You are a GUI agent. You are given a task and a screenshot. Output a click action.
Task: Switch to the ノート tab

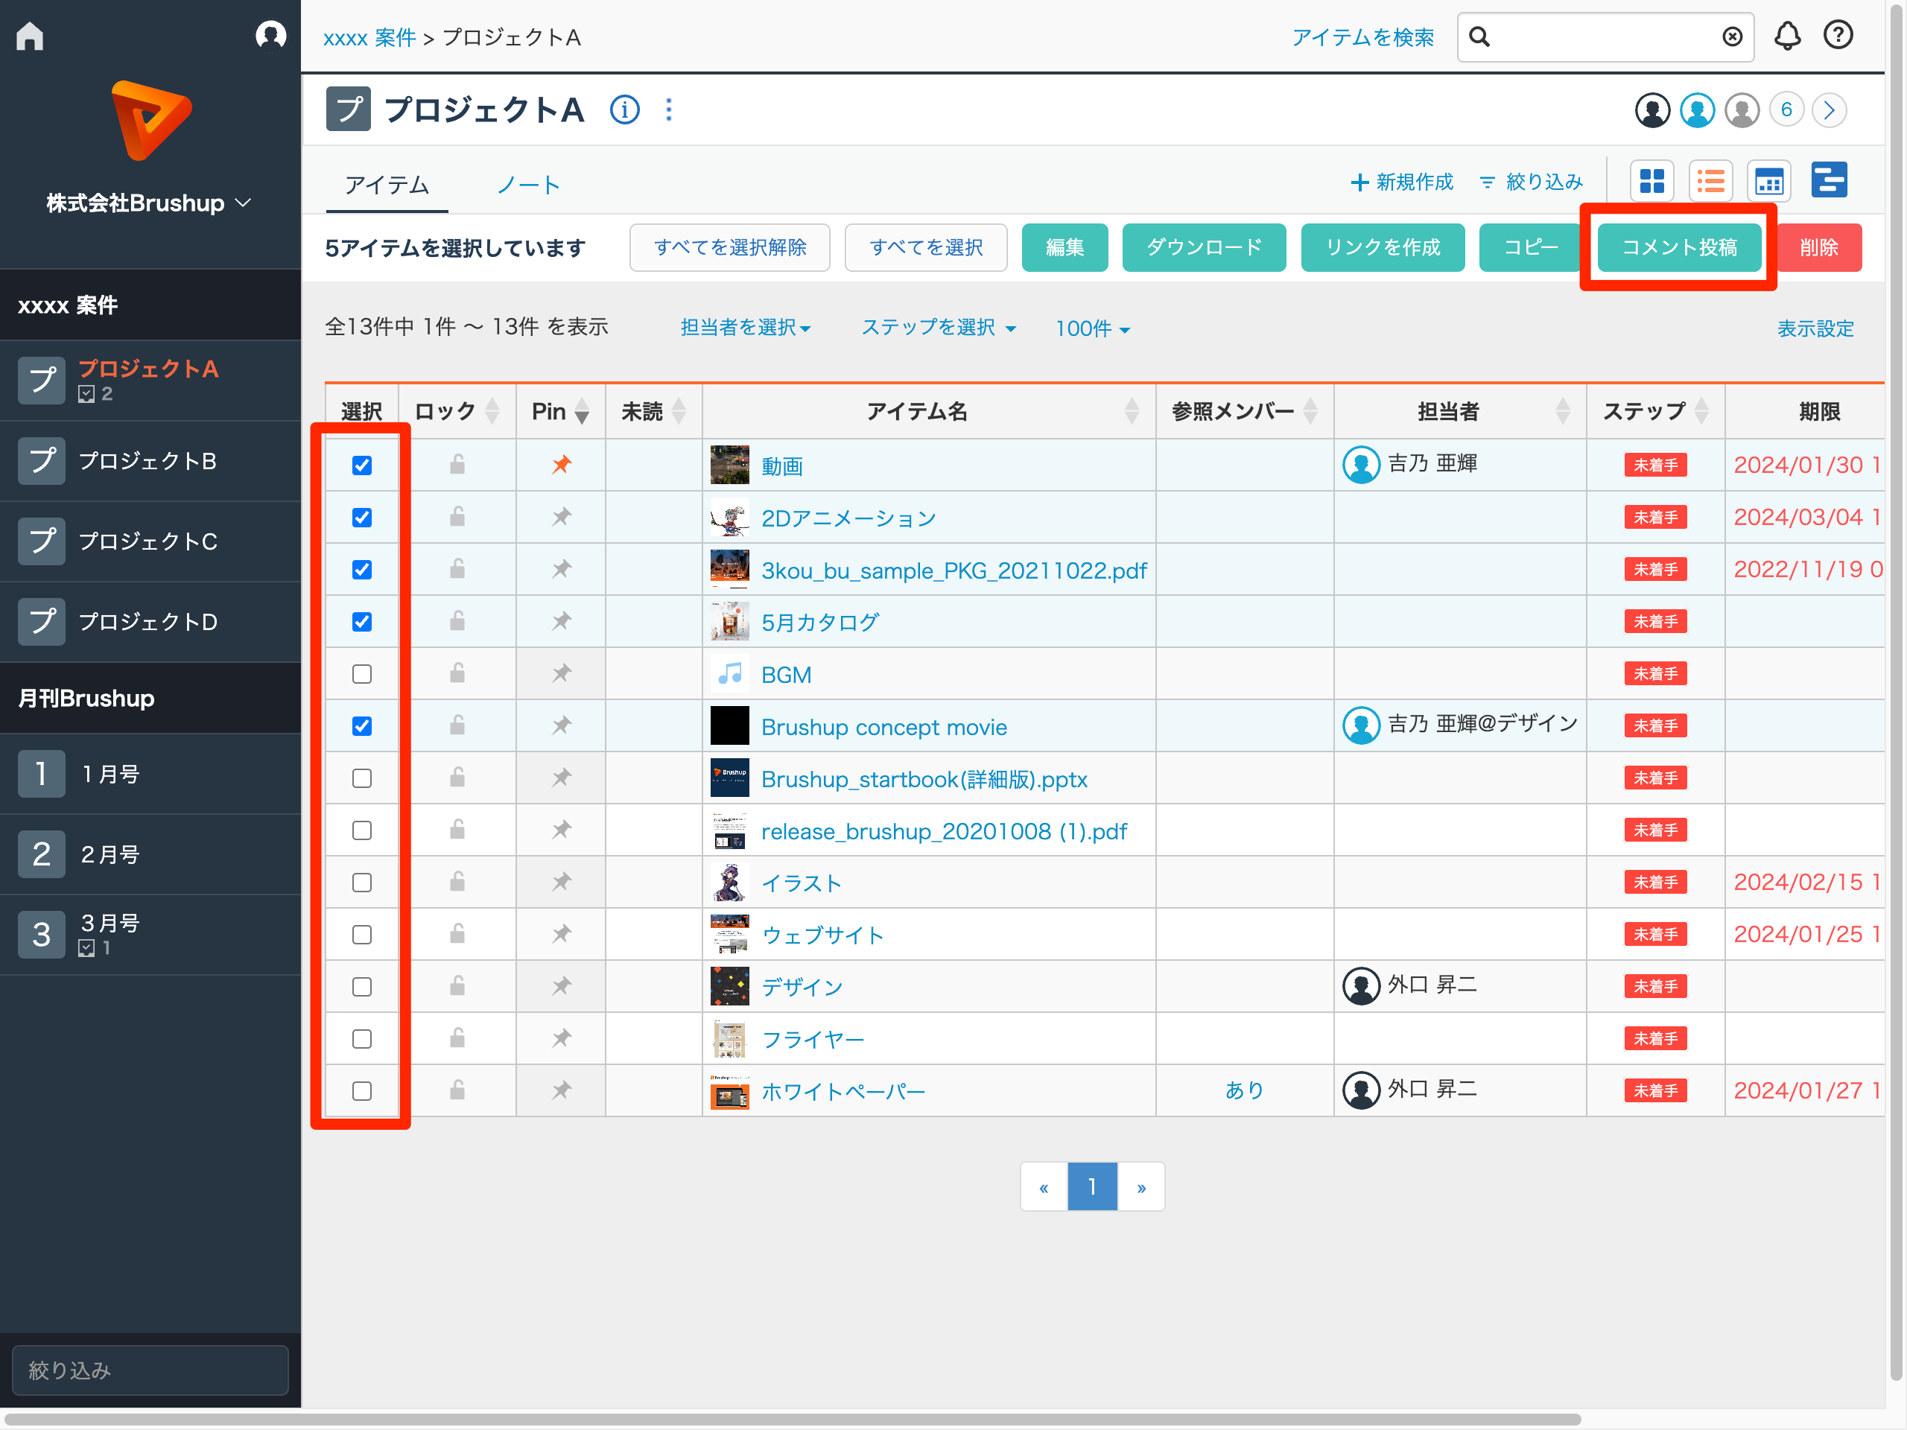528,185
